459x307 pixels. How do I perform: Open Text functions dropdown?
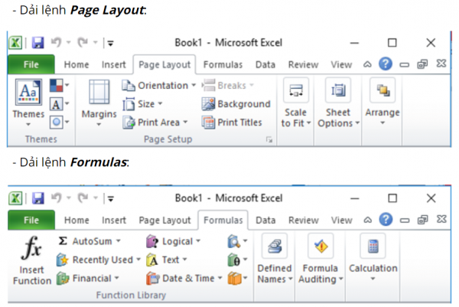pyautogui.click(x=167, y=260)
